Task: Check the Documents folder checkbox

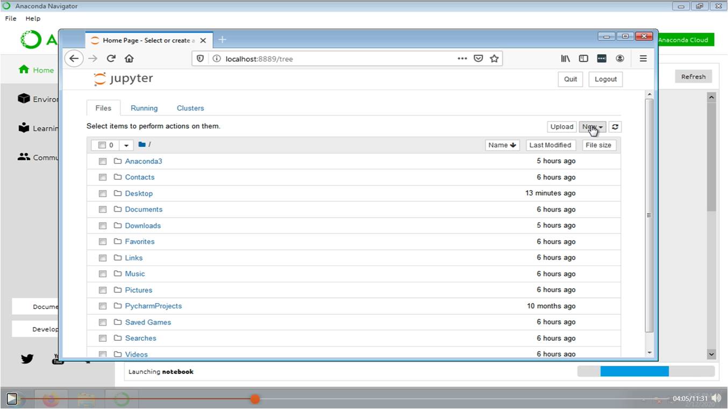Action: [103, 210]
